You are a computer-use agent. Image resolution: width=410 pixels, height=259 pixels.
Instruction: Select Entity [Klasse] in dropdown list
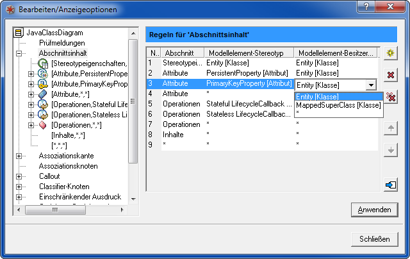pos(318,96)
